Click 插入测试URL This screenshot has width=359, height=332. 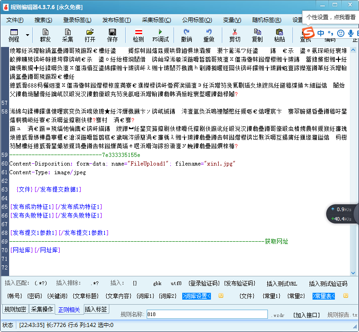(282, 284)
